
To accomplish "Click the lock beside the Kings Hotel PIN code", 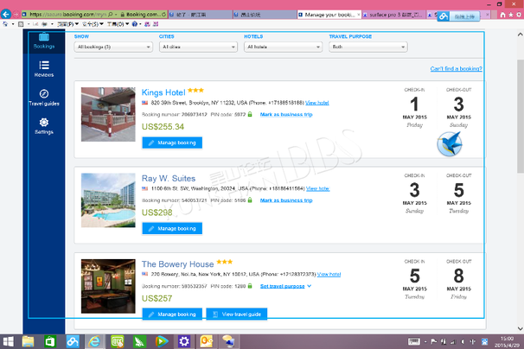I will [250, 114].
